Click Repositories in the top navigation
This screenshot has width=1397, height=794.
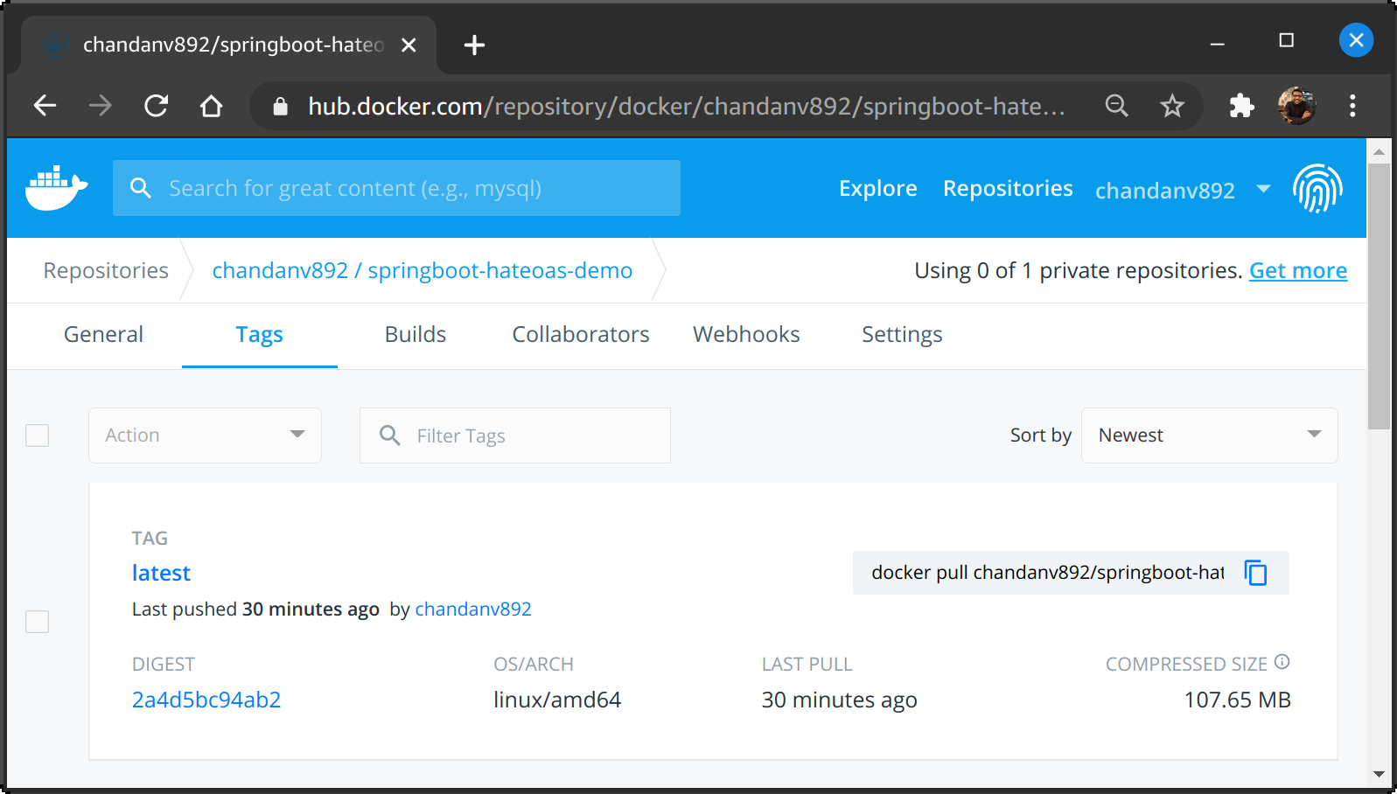[x=1008, y=188]
